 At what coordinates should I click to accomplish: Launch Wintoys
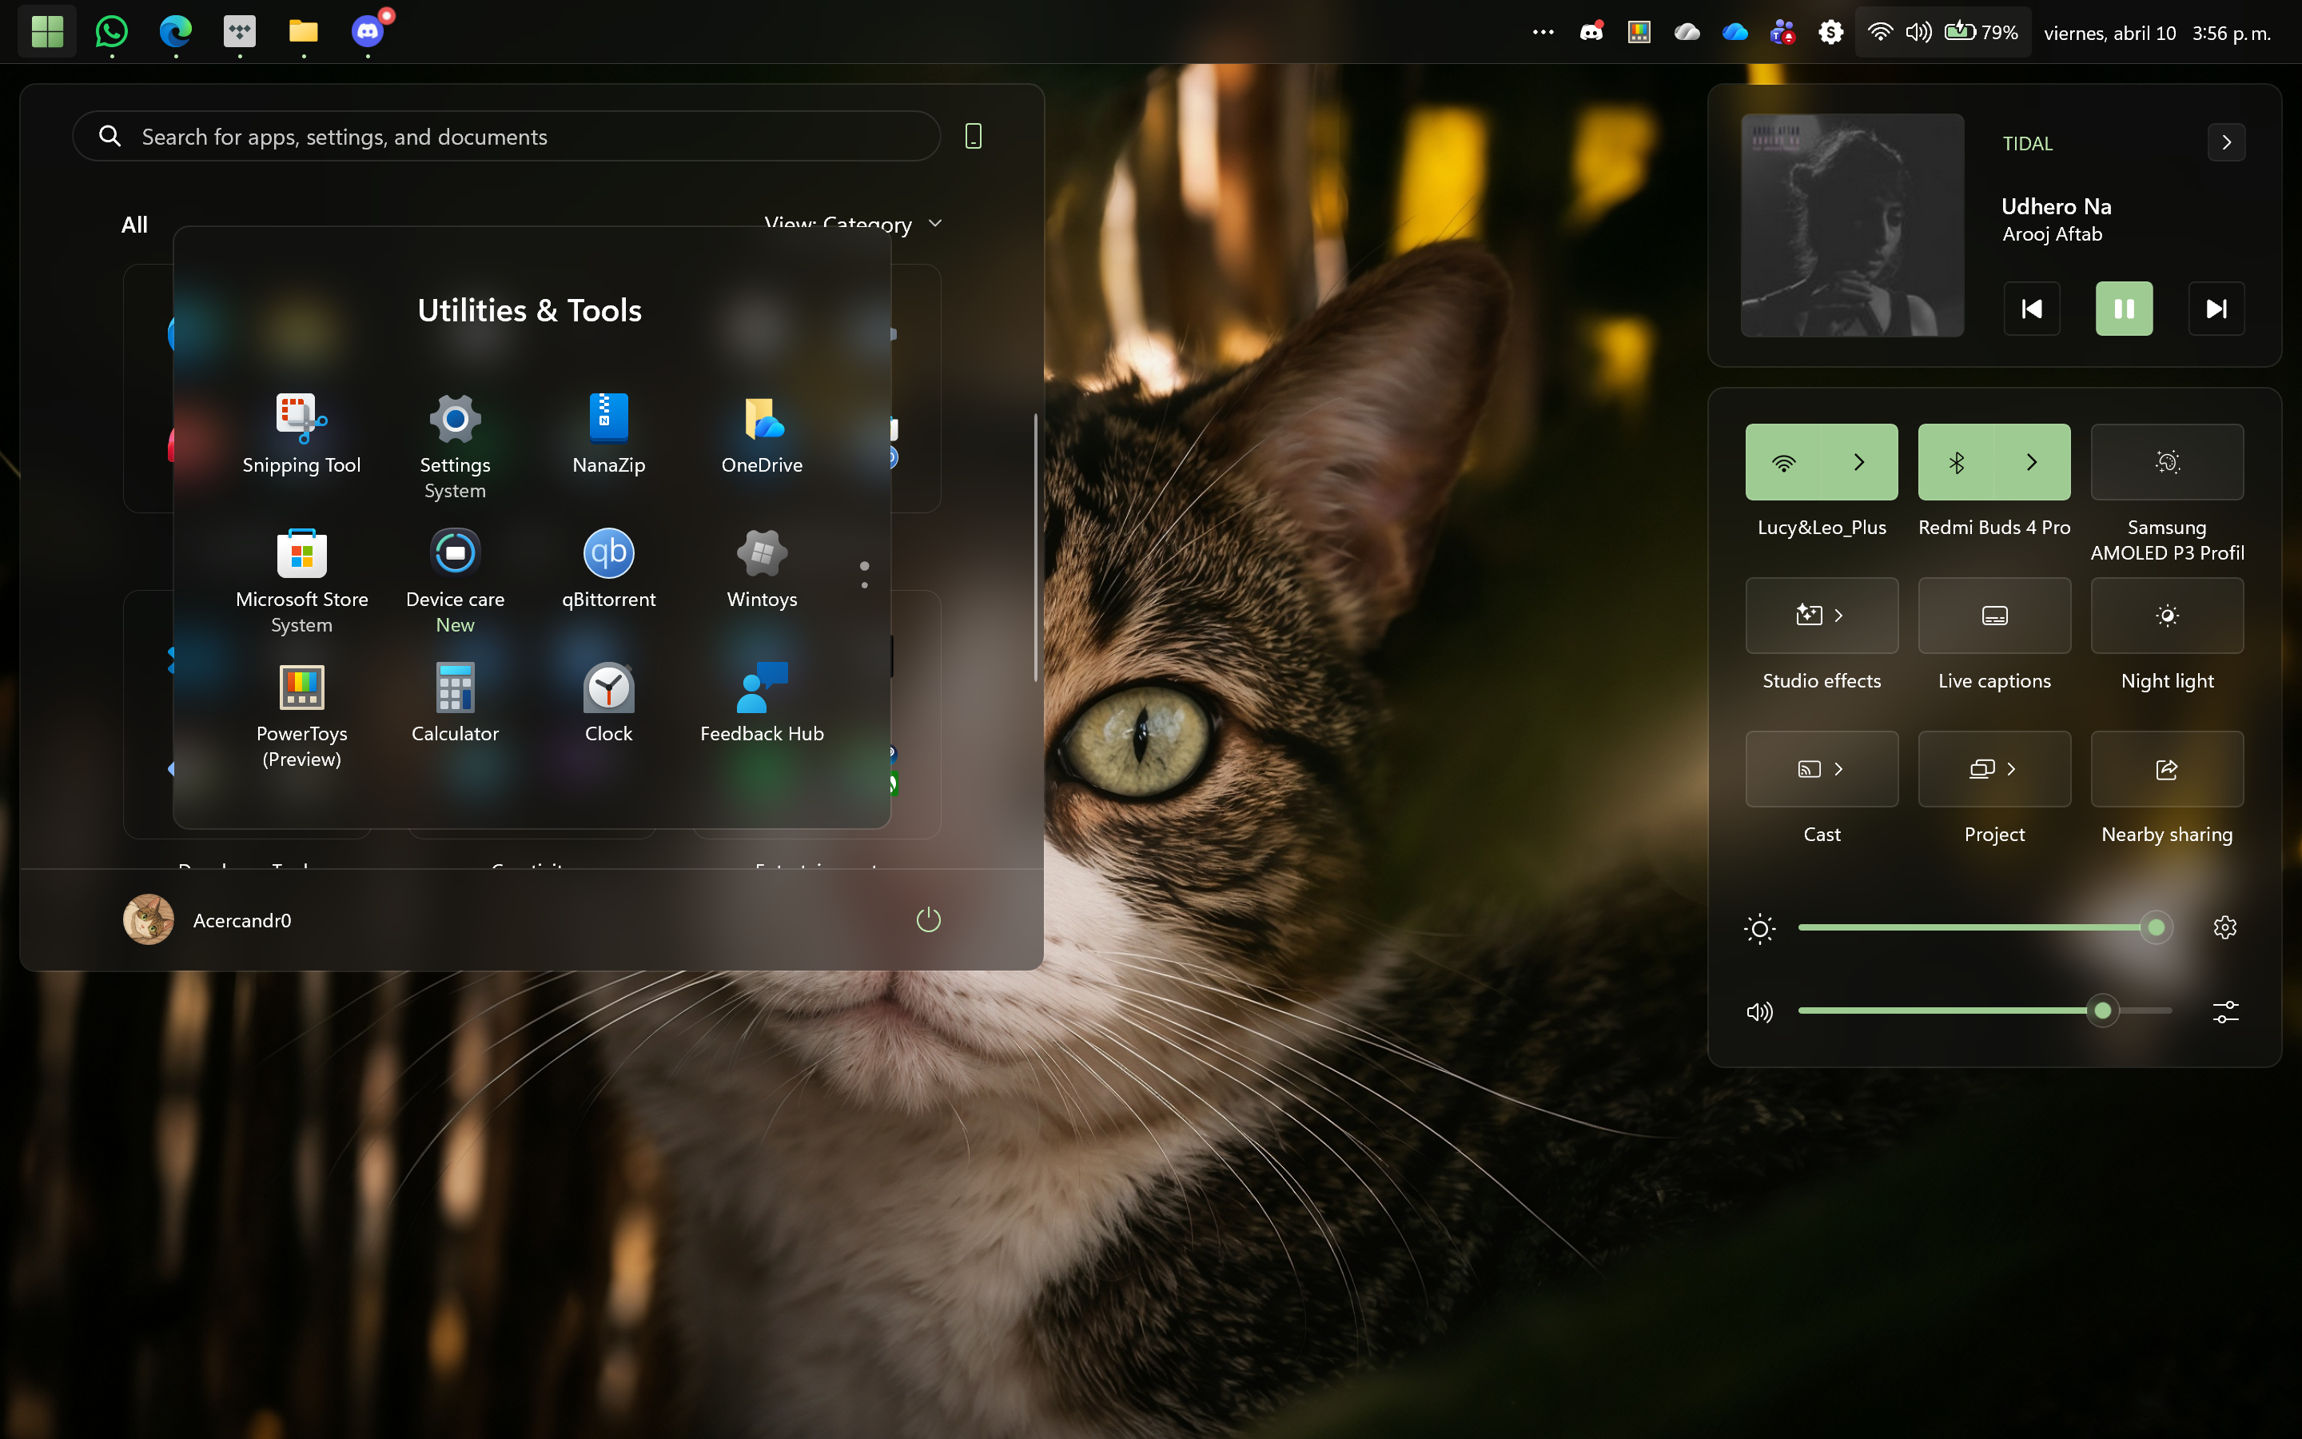762,568
